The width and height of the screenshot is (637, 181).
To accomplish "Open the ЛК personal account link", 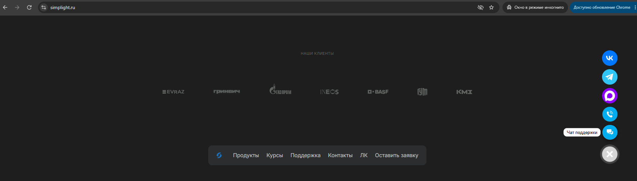I will [364, 155].
